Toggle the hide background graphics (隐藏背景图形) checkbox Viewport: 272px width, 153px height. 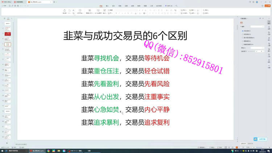coord(243,44)
